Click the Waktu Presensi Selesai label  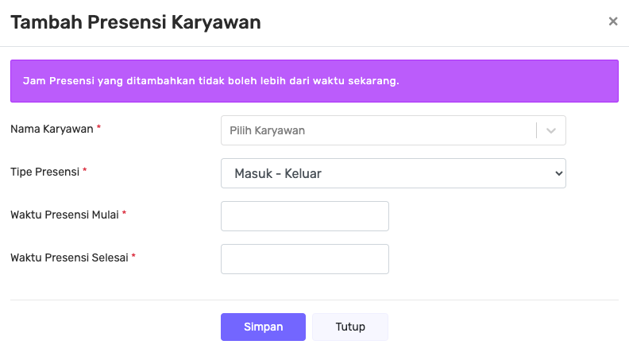click(69, 257)
